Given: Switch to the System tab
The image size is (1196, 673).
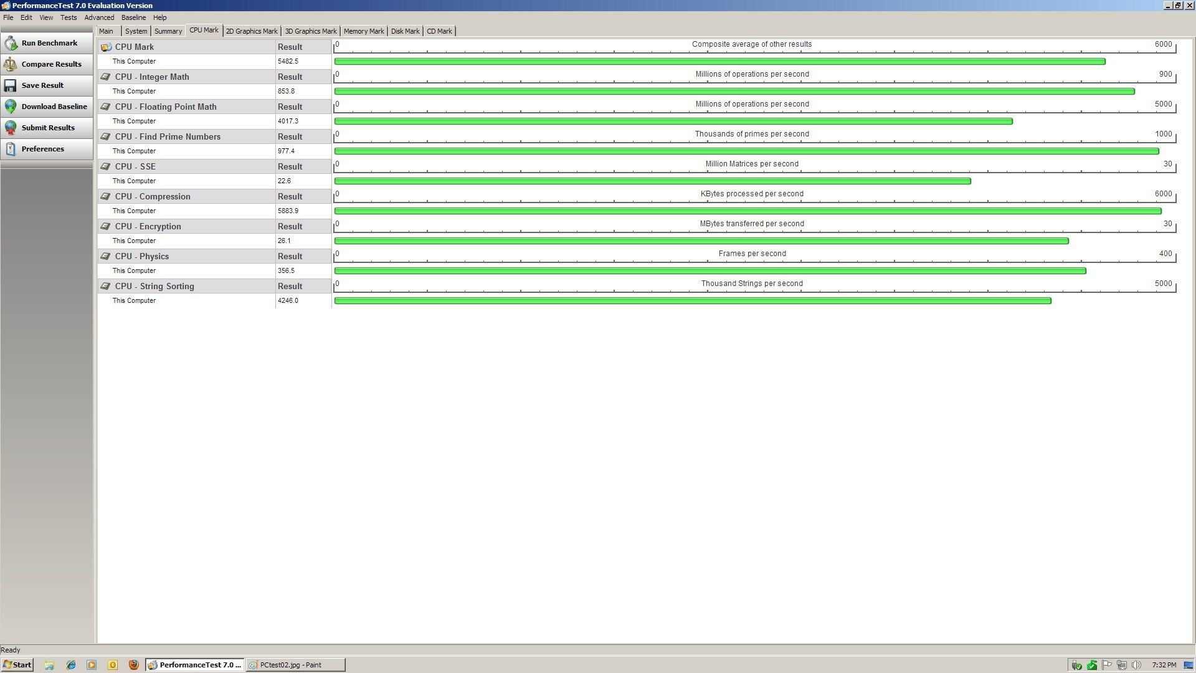Looking at the screenshot, I should point(136,31).
